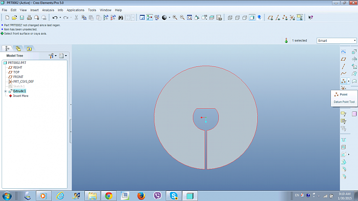This screenshot has height=201, width=358.
Task: Select the Extrude tool icon
Action: pos(354,52)
